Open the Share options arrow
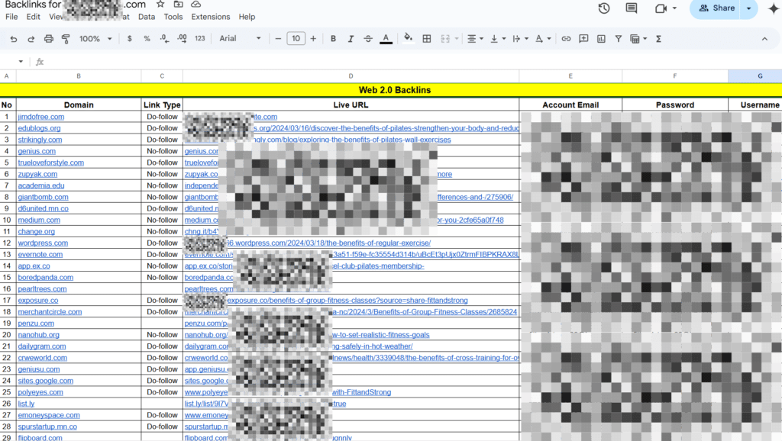This screenshot has height=441, width=782. (749, 8)
